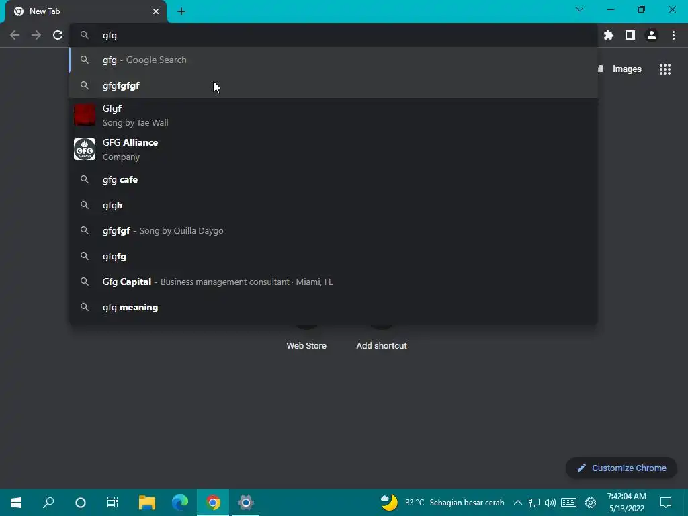The image size is (688, 516).
Task: Reload the page with the refresh icon
Action: (x=58, y=35)
